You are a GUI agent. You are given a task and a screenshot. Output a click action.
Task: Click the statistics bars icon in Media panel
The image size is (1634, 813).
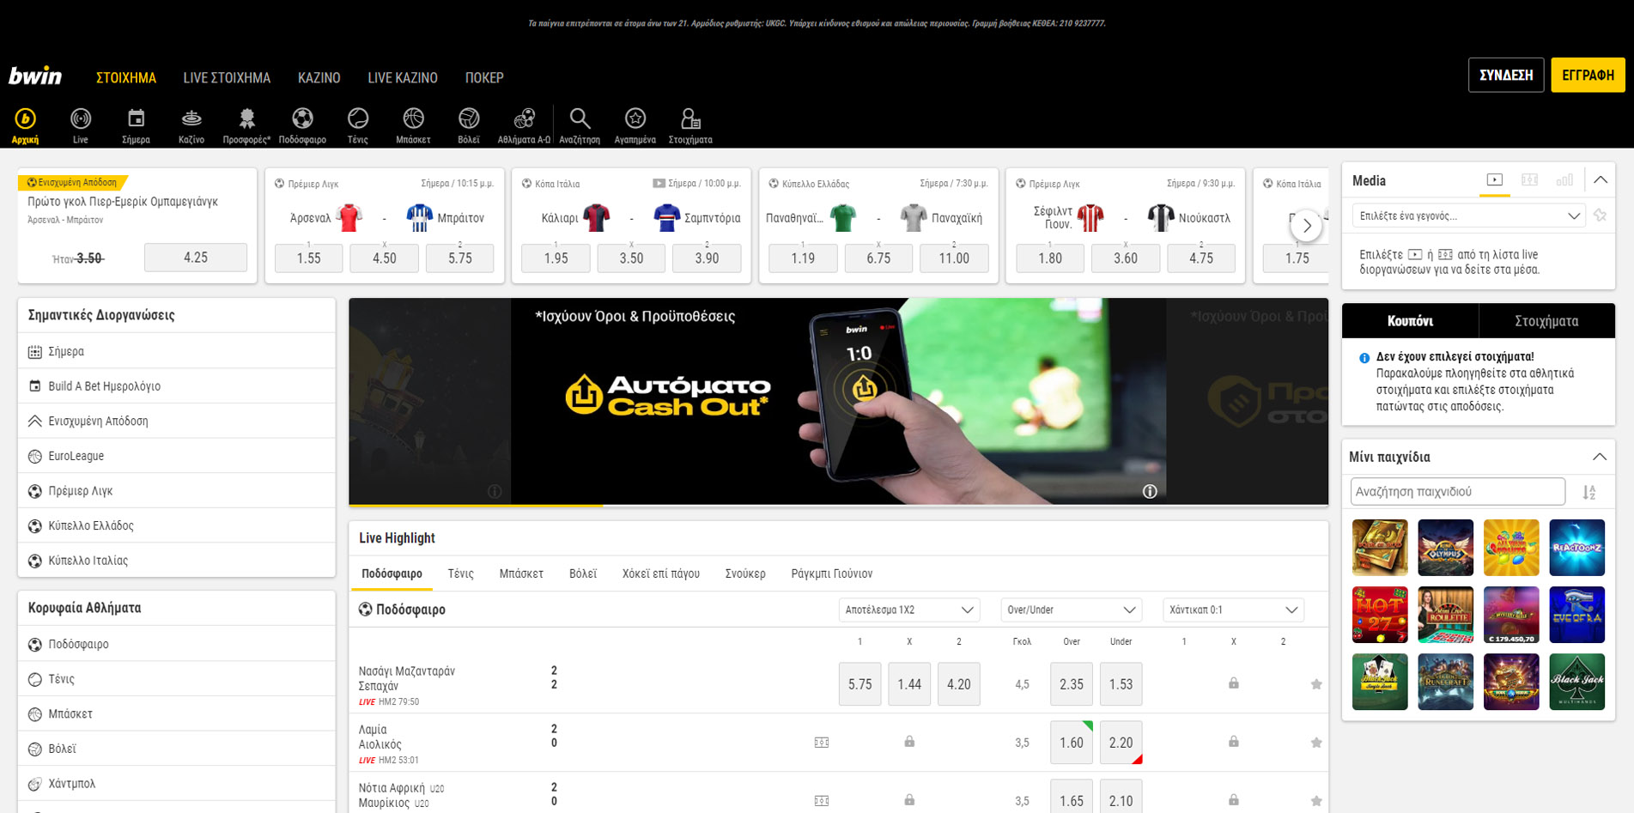[1565, 180]
